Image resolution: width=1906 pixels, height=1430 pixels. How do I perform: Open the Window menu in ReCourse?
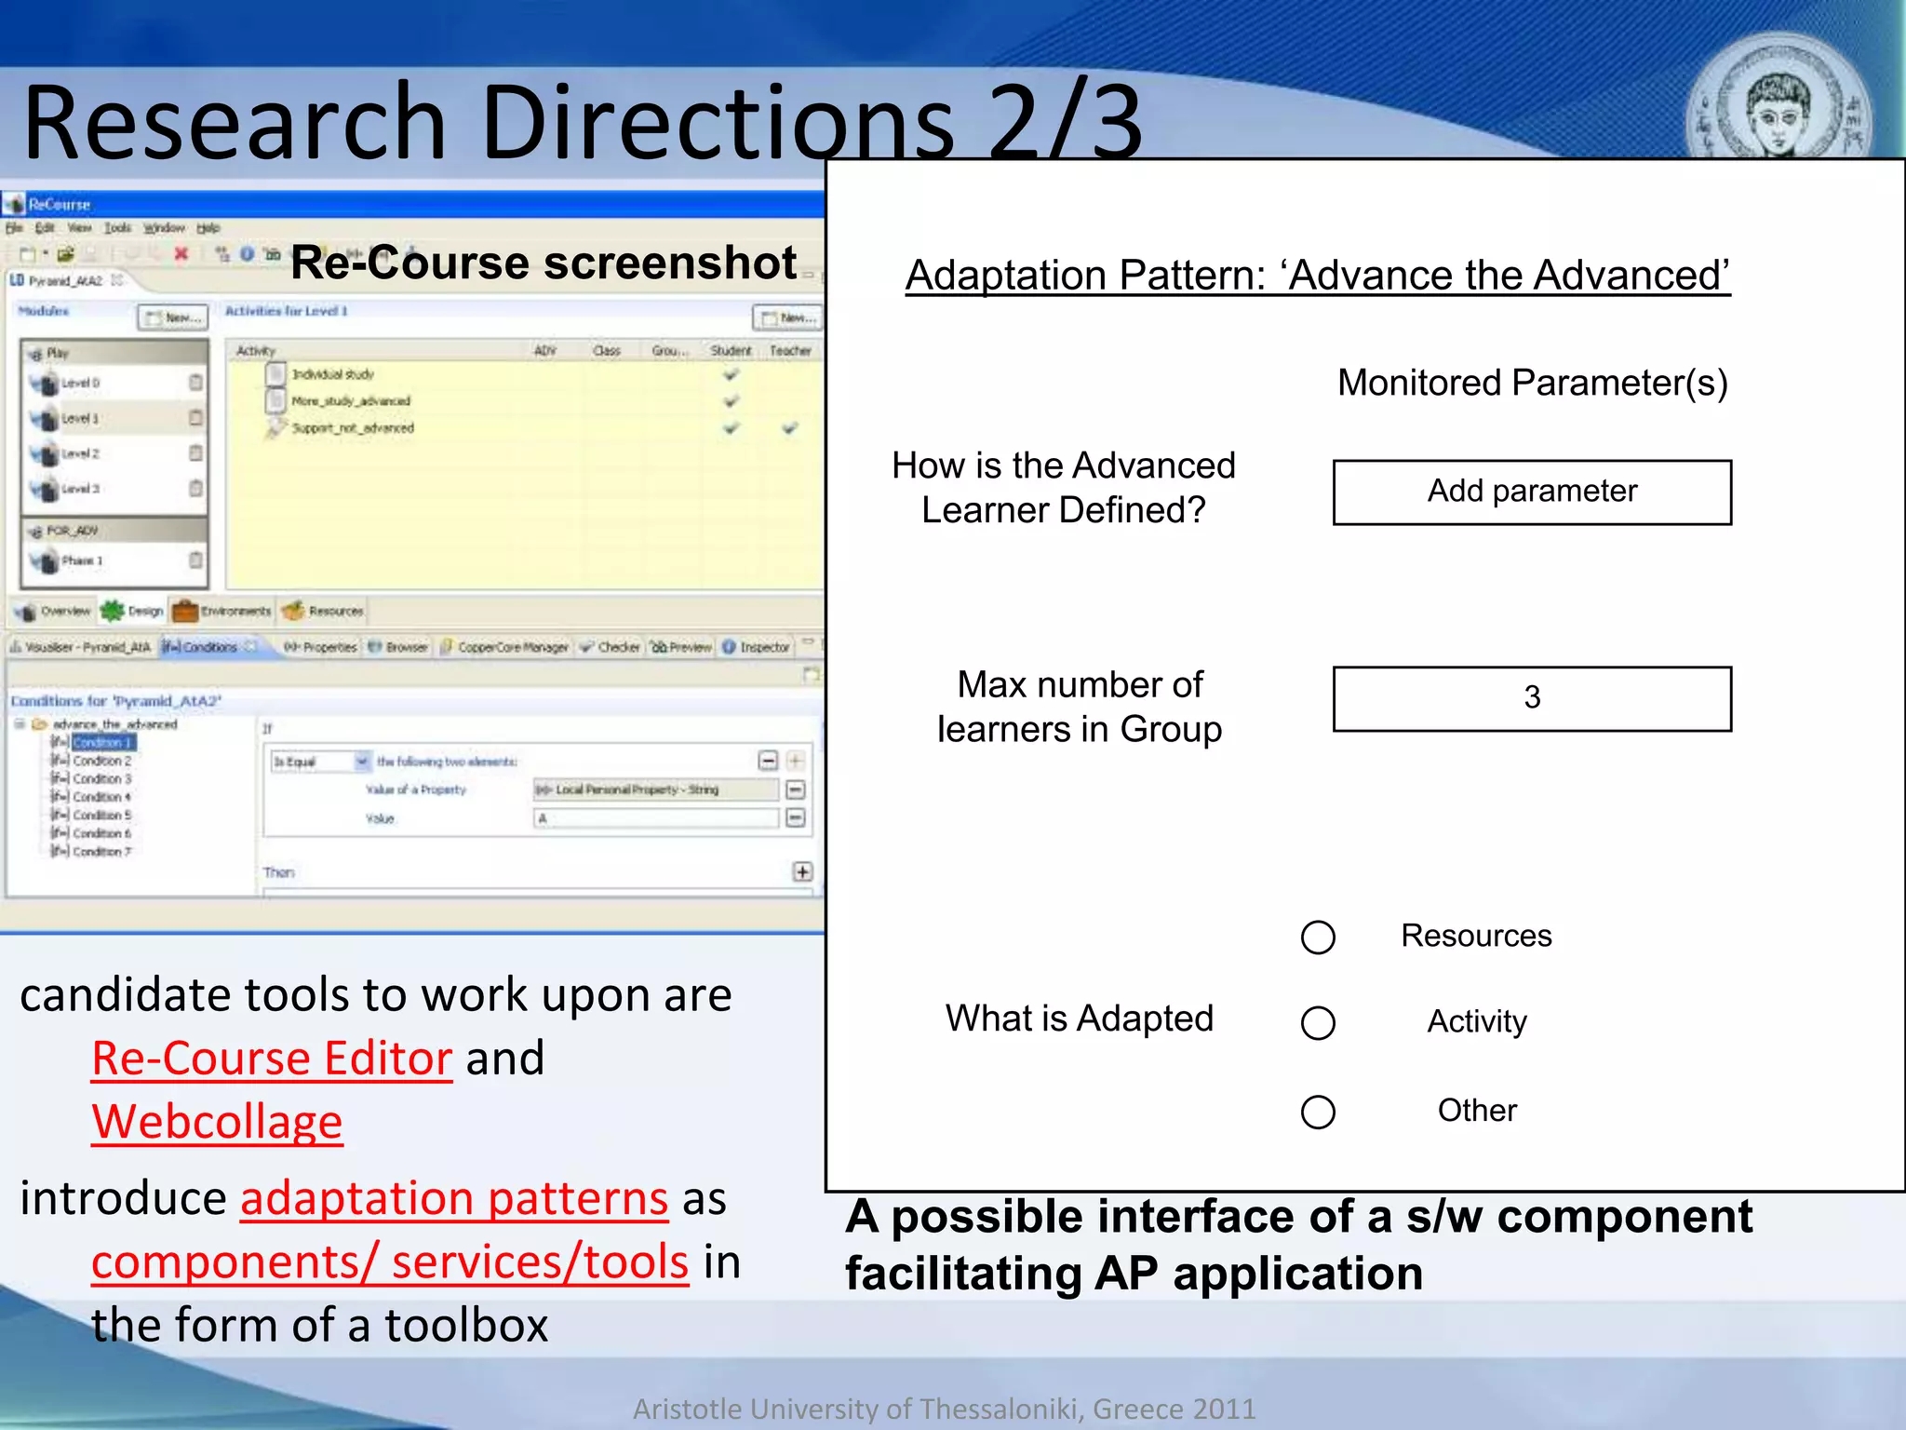tap(164, 227)
